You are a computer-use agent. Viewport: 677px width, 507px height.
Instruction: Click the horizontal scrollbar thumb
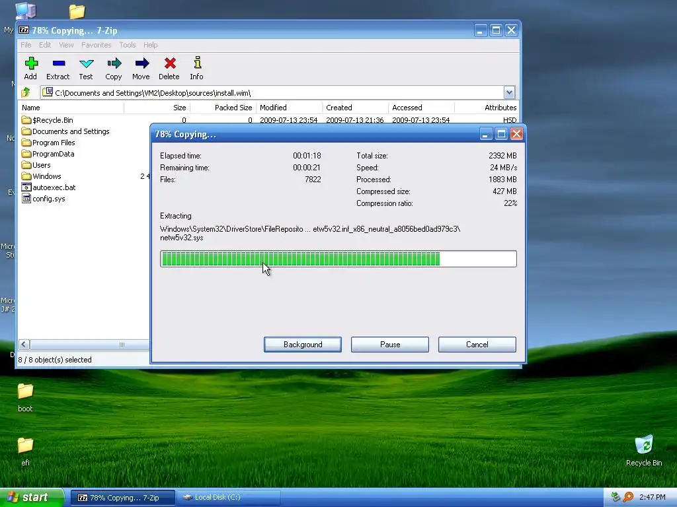click(90, 345)
